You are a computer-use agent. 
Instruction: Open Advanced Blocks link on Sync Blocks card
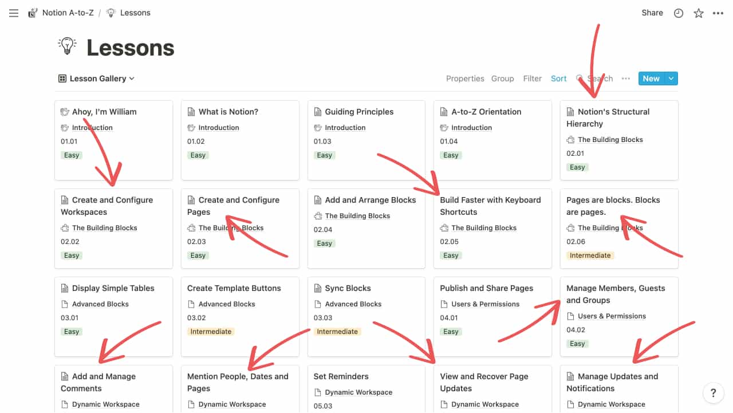coord(353,304)
